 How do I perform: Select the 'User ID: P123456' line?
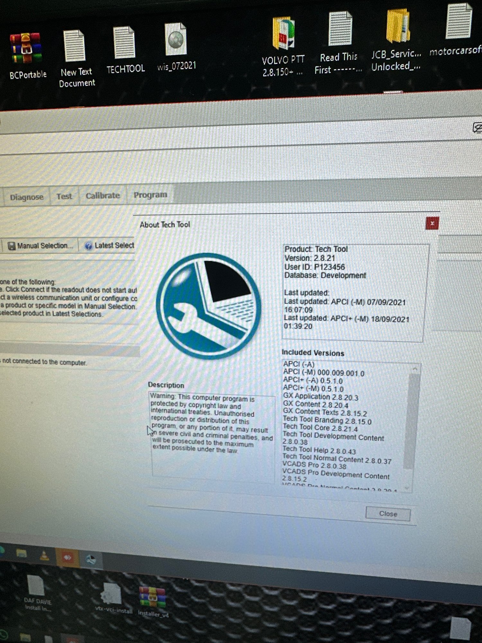point(315,267)
